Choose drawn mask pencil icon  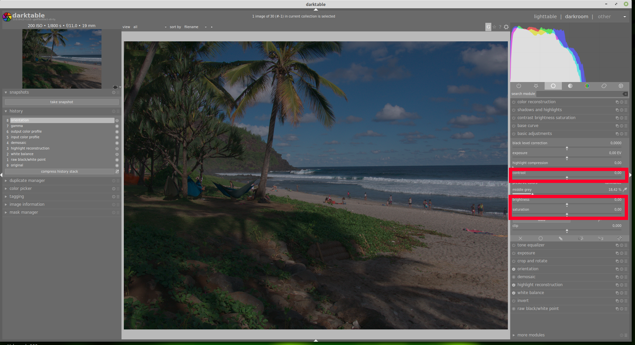[x=561, y=238]
